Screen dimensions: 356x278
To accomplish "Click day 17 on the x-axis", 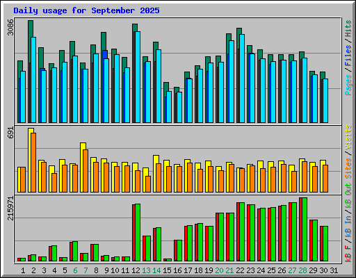I will pos(188,270).
